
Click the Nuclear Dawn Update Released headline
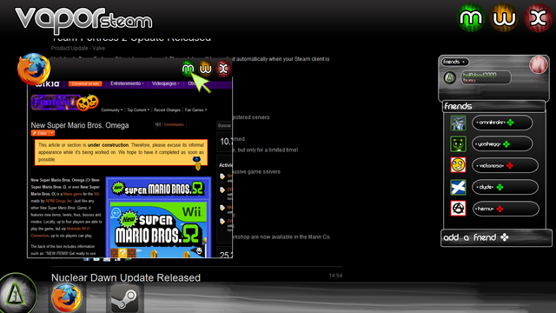[x=126, y=277]
